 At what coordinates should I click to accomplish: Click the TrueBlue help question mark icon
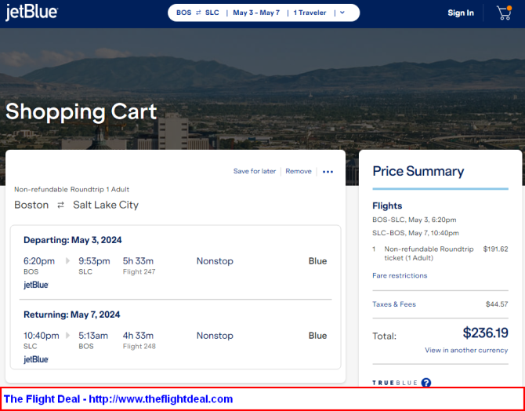pos(426,383)
